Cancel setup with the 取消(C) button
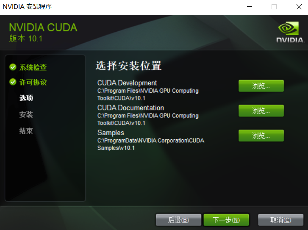 click(281, 220)
